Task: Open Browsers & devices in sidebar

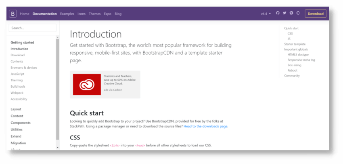Action: pos(24,68)
